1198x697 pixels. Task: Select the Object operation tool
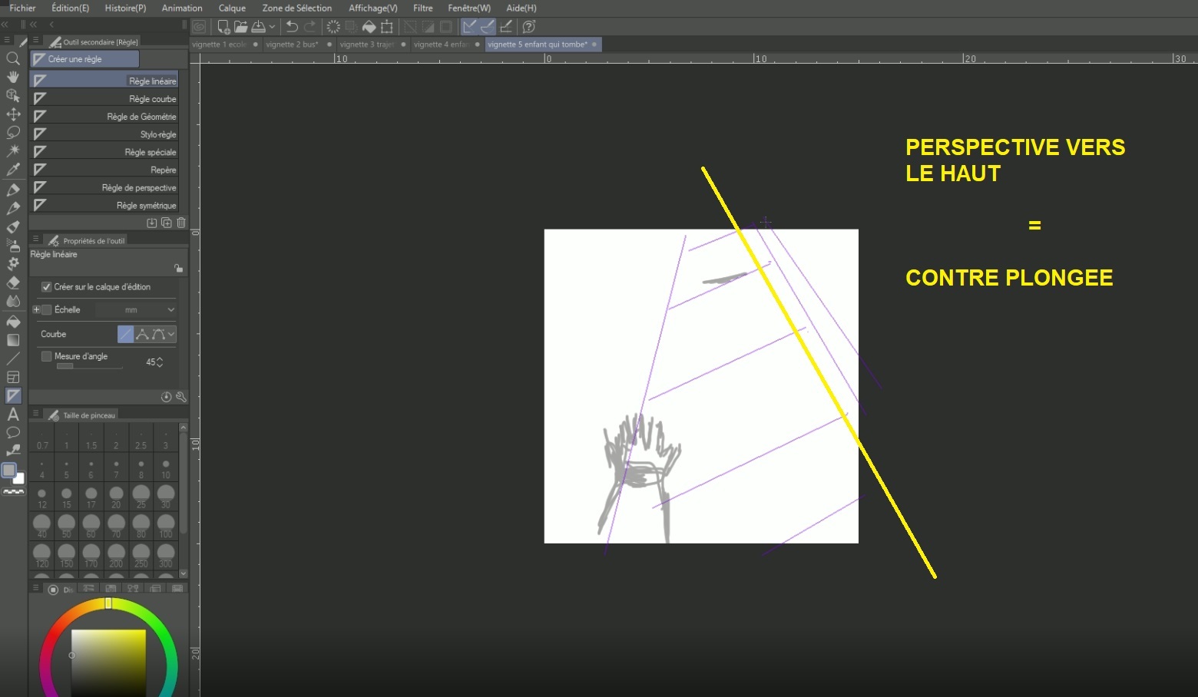(x=13, y=96)
